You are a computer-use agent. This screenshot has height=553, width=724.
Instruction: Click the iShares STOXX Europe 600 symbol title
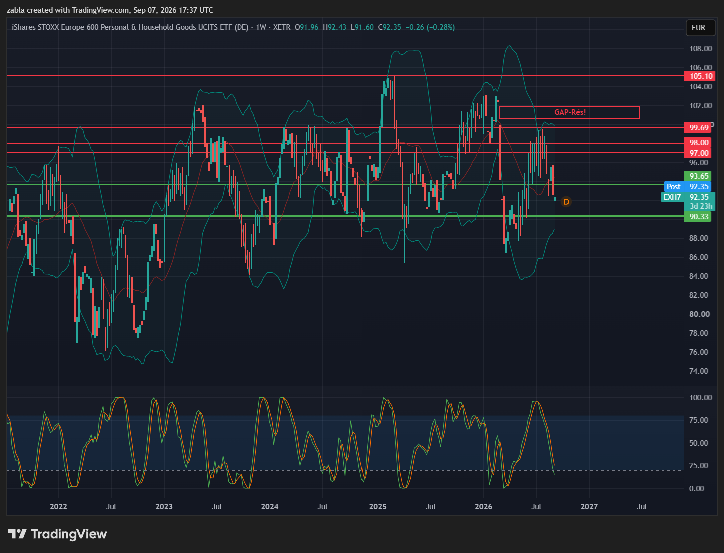point(130,27)
